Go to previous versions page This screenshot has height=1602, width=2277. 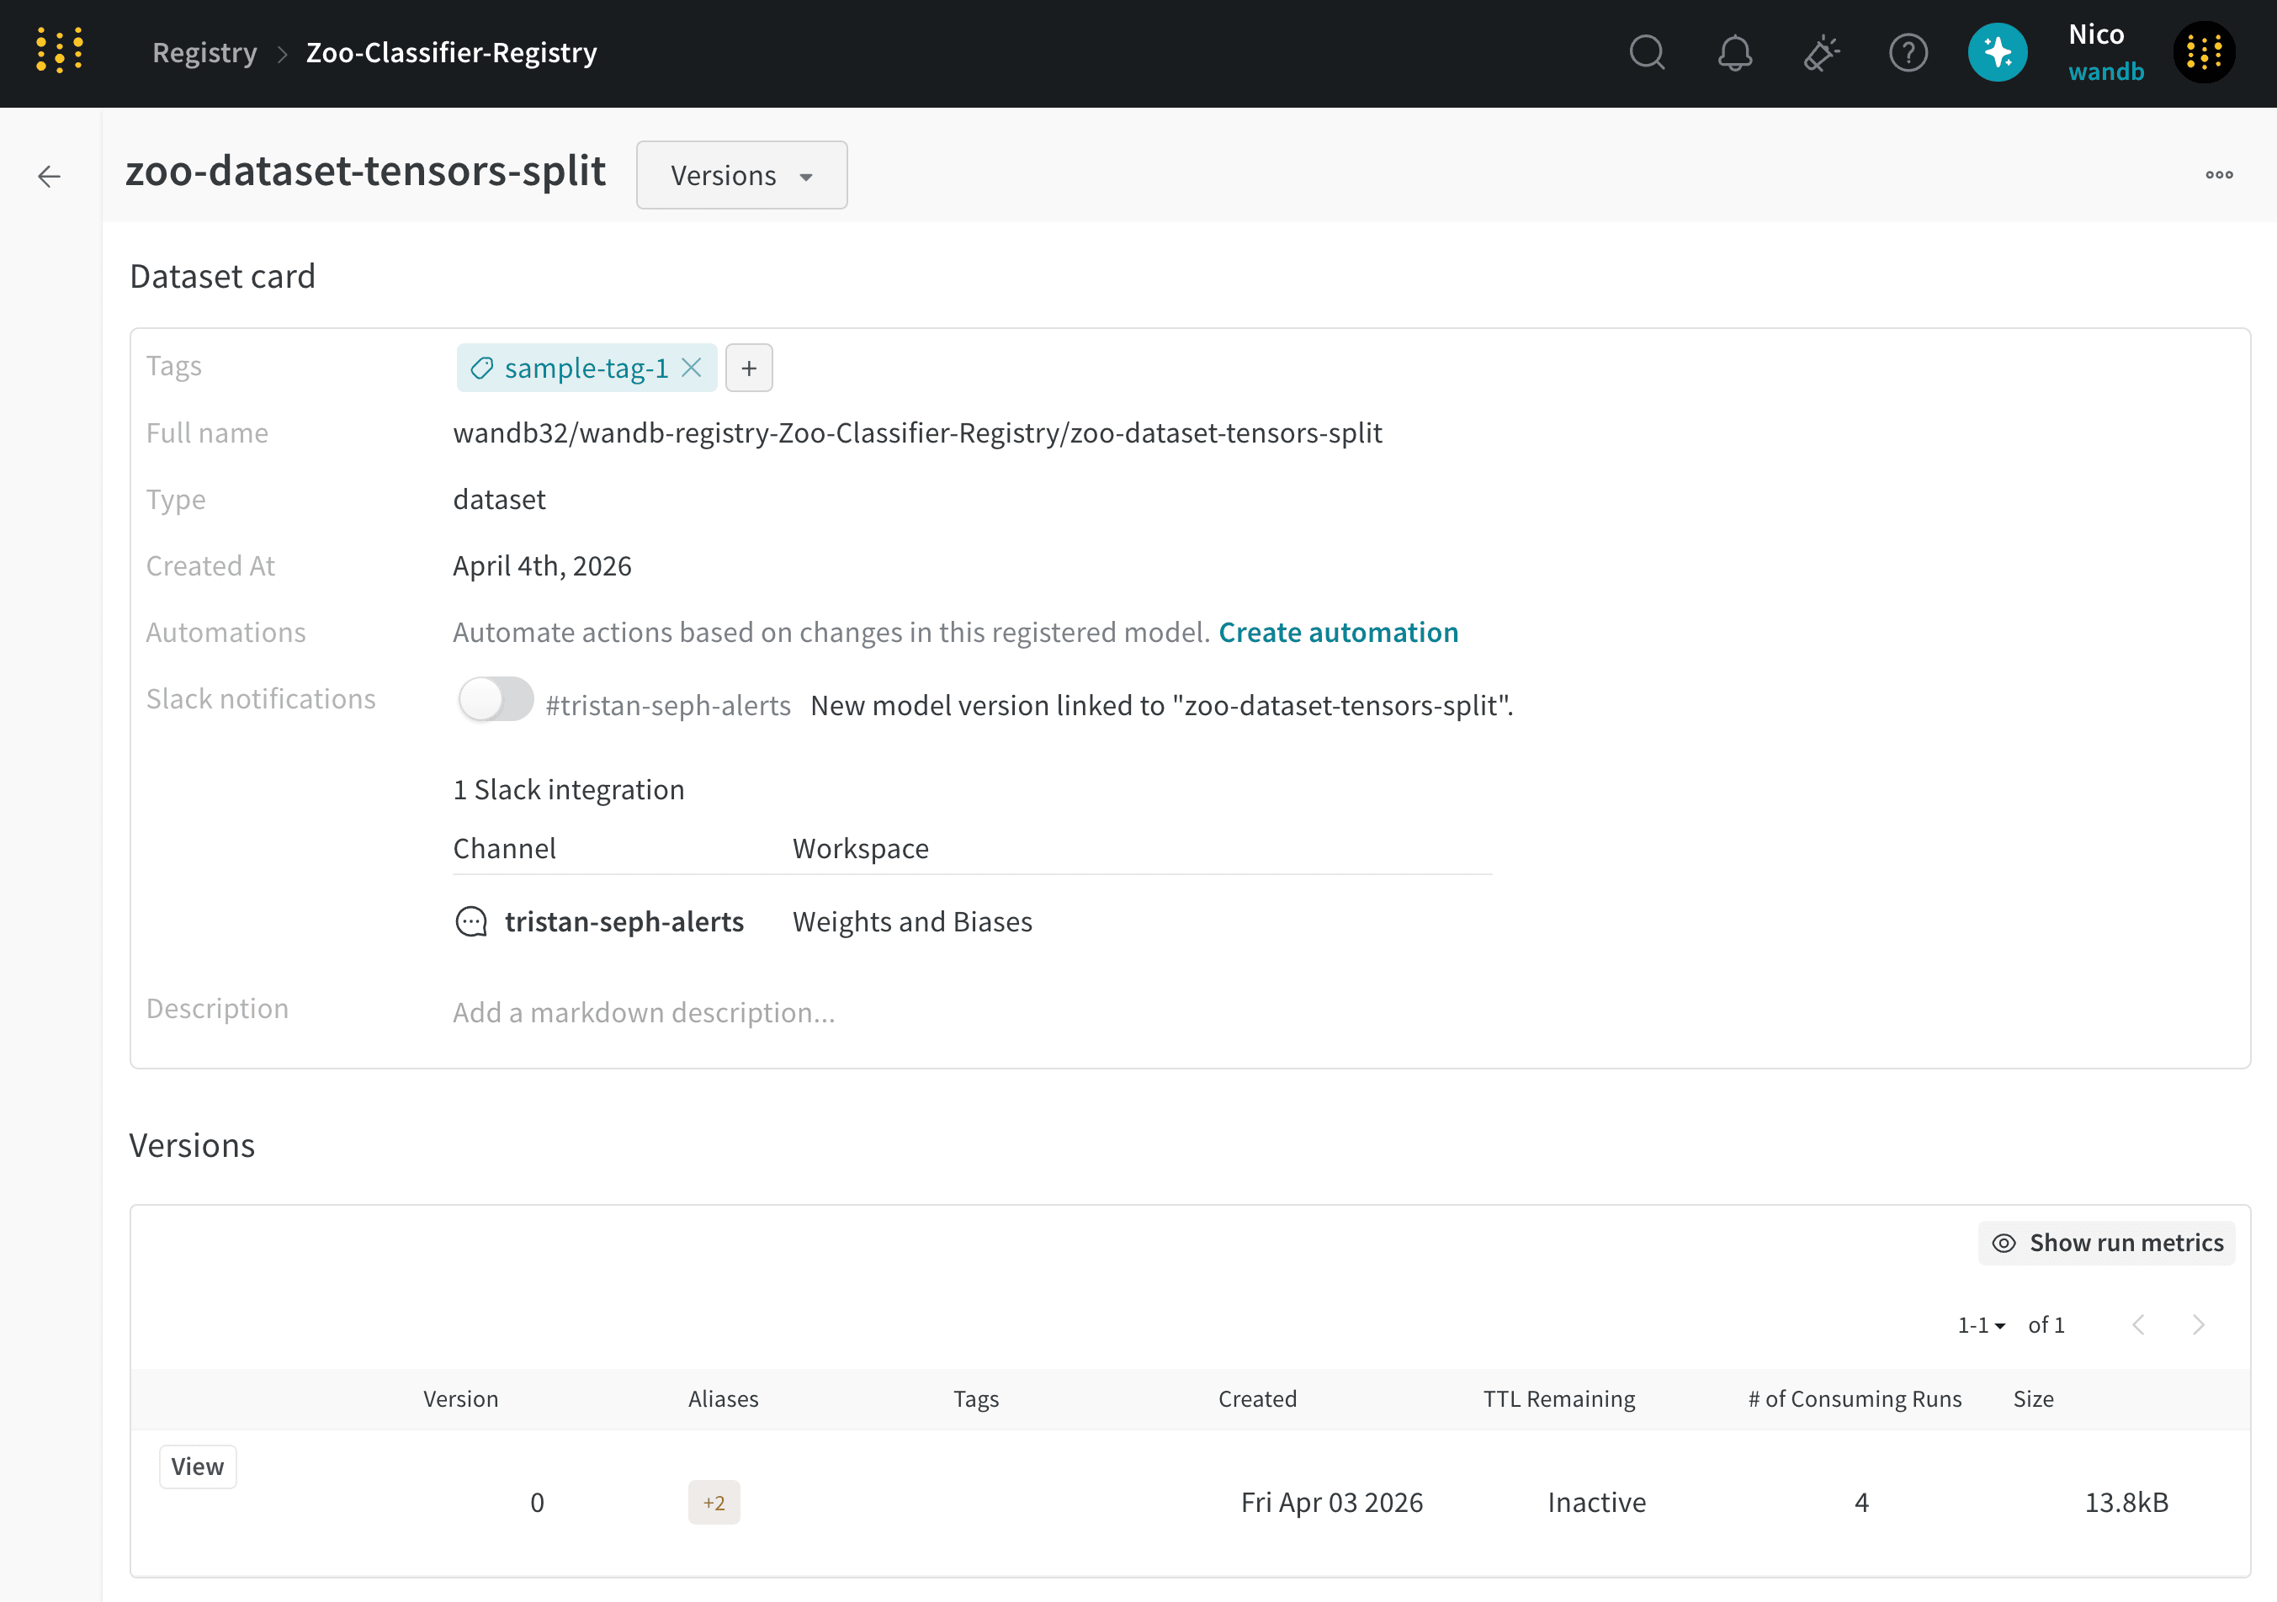[x=2138, y=1324]
